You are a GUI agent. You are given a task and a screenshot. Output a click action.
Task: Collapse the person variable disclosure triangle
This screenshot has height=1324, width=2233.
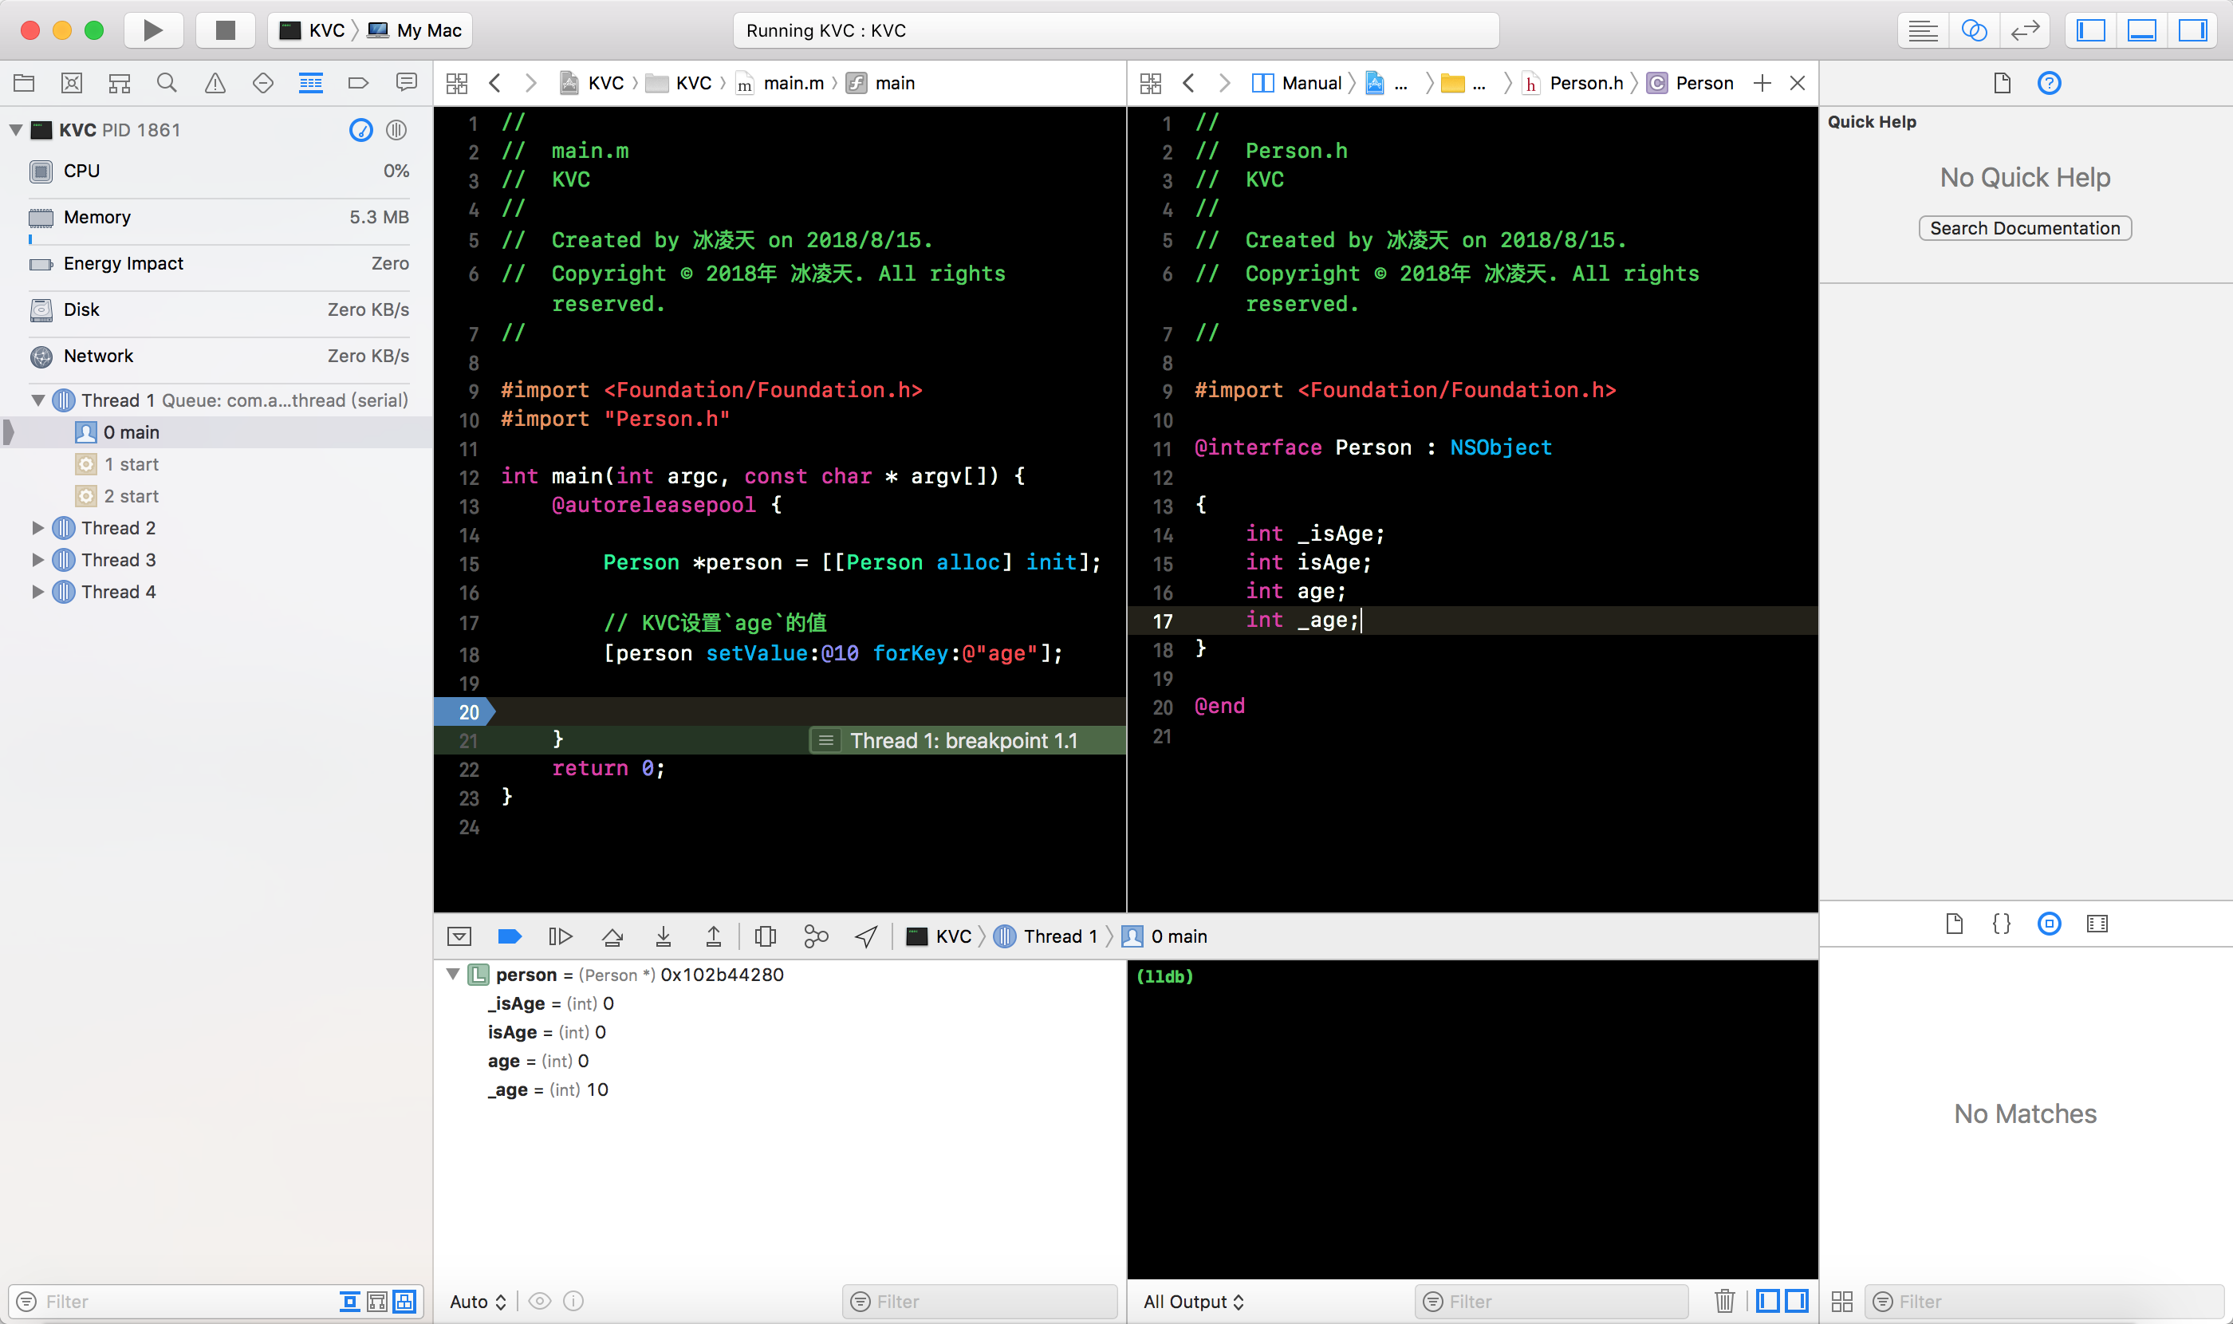tap(453, 975)
